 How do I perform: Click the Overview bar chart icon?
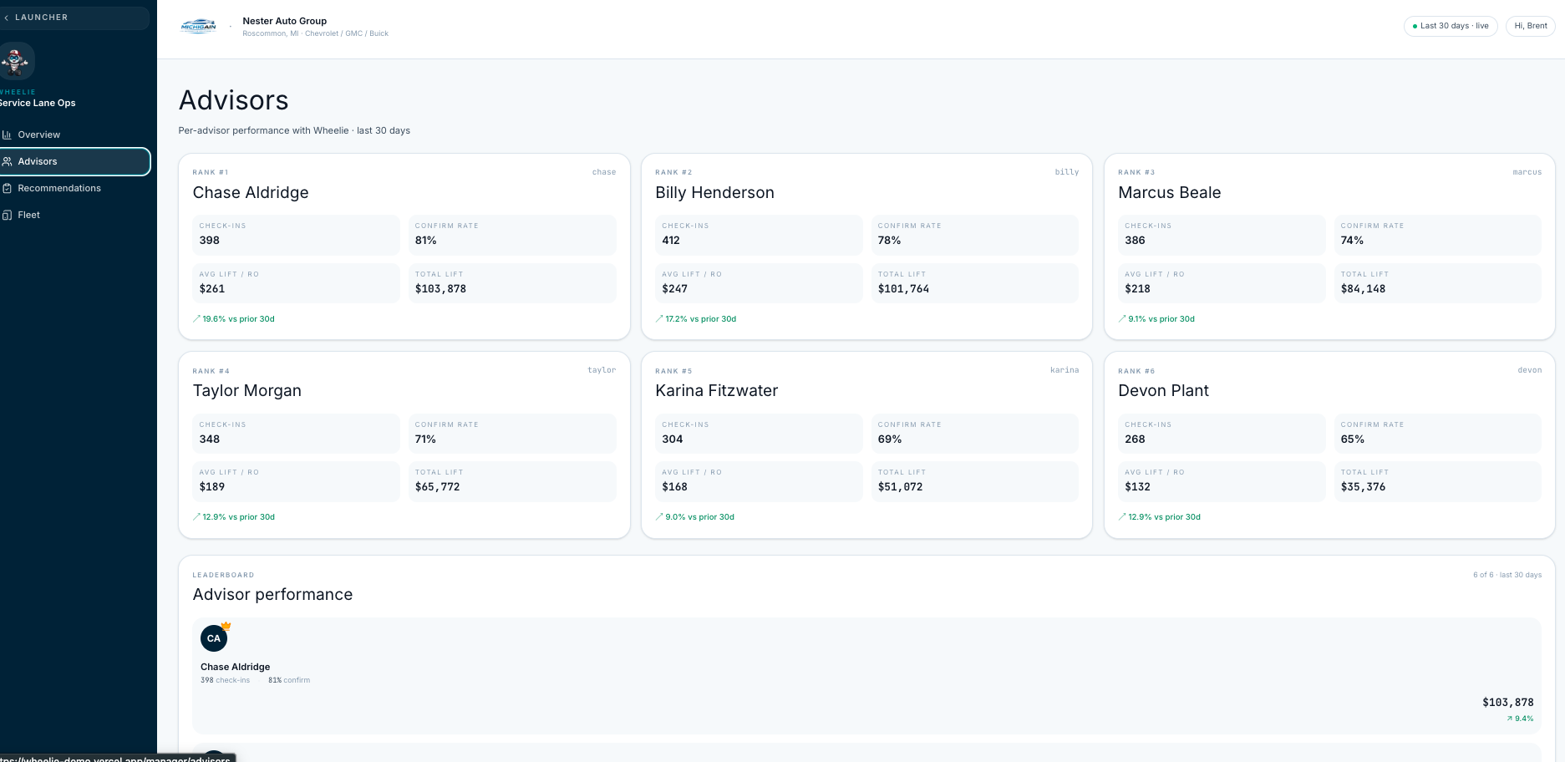pos(7,135)
